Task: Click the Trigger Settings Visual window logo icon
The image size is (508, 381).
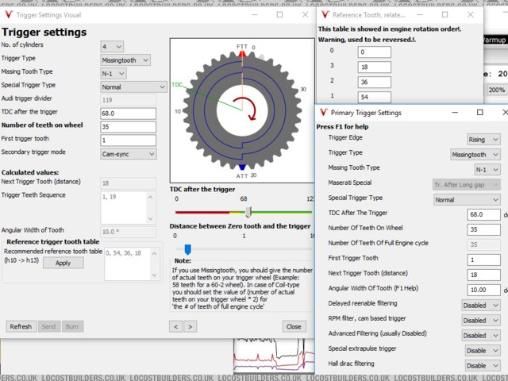Action: (10, 15)
